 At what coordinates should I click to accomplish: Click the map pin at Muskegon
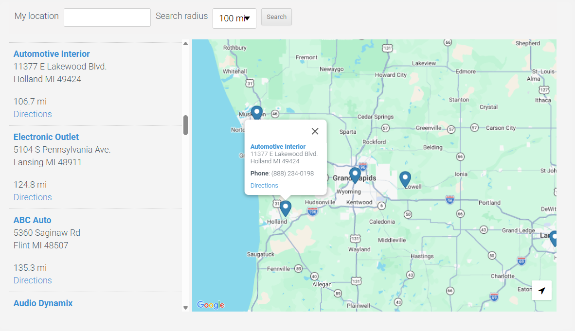[x=256, y=113]
